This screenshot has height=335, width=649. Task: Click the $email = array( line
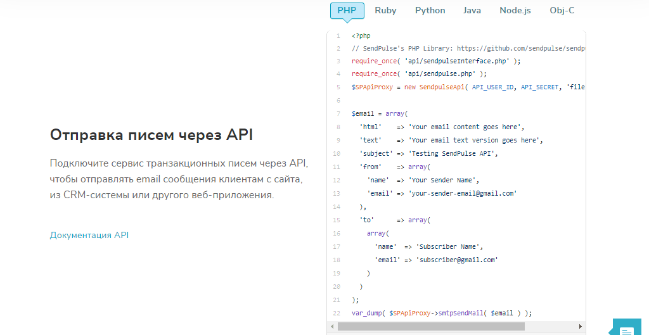click(380, 113)
